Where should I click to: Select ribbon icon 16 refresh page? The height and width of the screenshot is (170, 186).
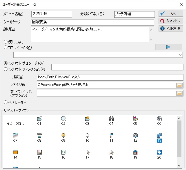[63, 155]
